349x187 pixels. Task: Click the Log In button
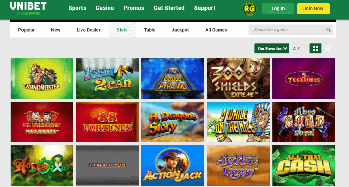click(278, 8)
